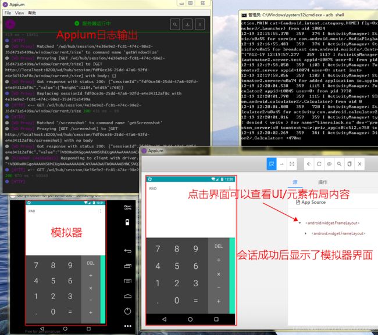378x335 pixels.
Task: Collapse the top-level android.widget.FrameLayout node
Action: (x=299, y=223)
